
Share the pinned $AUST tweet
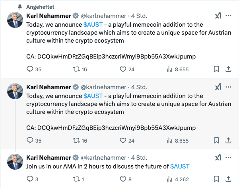228,69
